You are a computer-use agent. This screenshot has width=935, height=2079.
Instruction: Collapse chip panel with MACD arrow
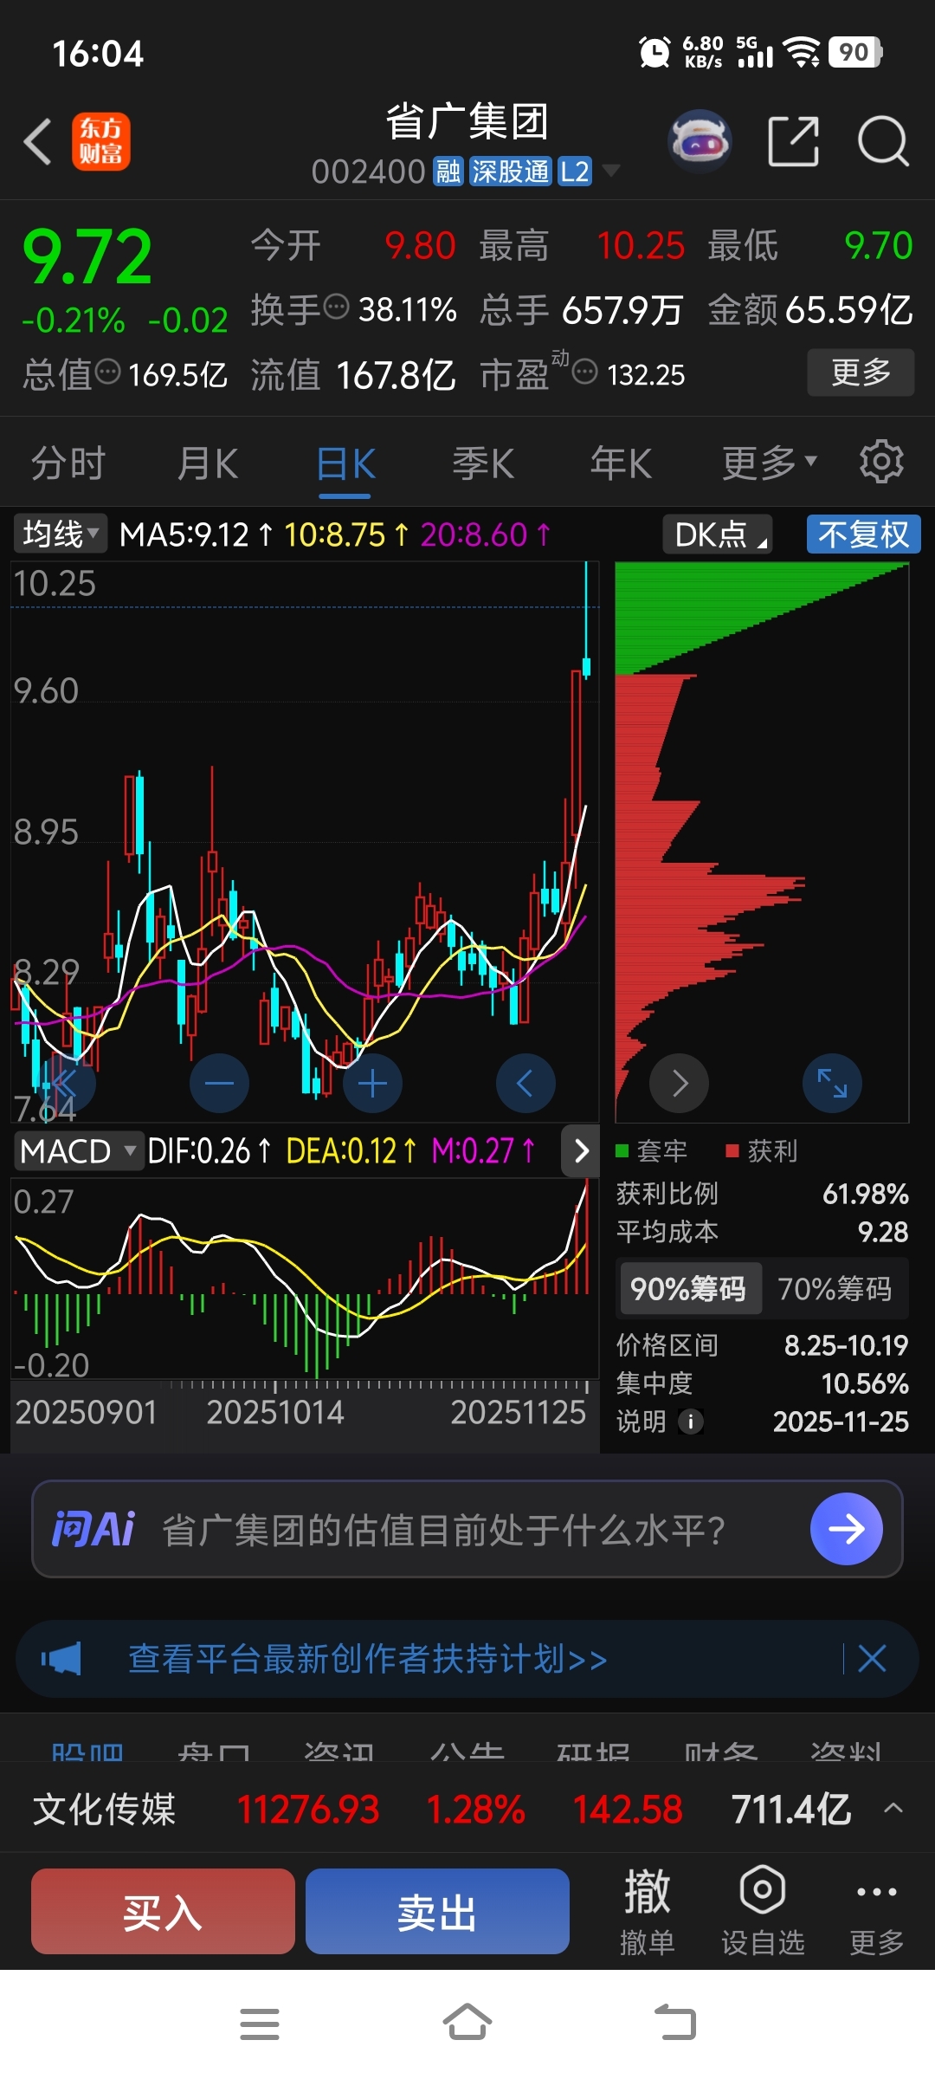coord(581,1150)
